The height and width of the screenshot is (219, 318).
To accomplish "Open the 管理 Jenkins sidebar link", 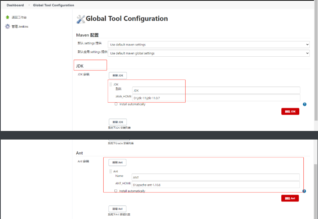I will coord(20,26).
